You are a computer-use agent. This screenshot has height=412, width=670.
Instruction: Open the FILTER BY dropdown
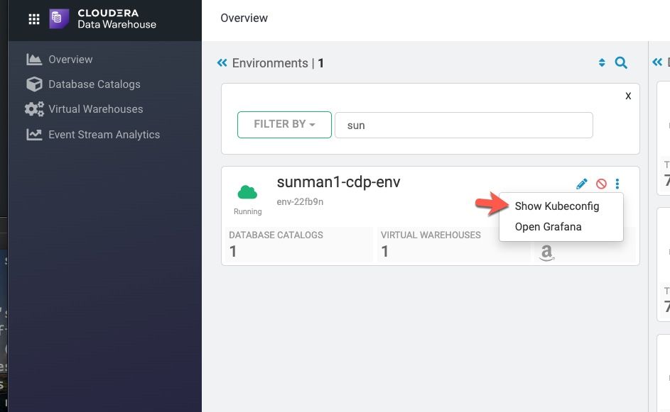point(284,125)
